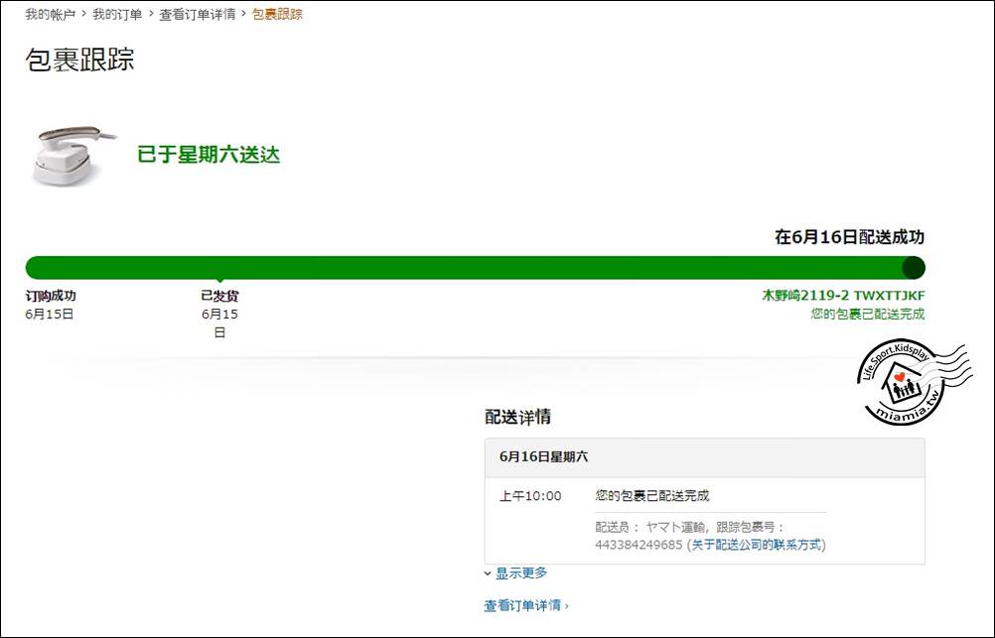Select the current 包裹跟踪 breadcrumb item

(278, 15)
